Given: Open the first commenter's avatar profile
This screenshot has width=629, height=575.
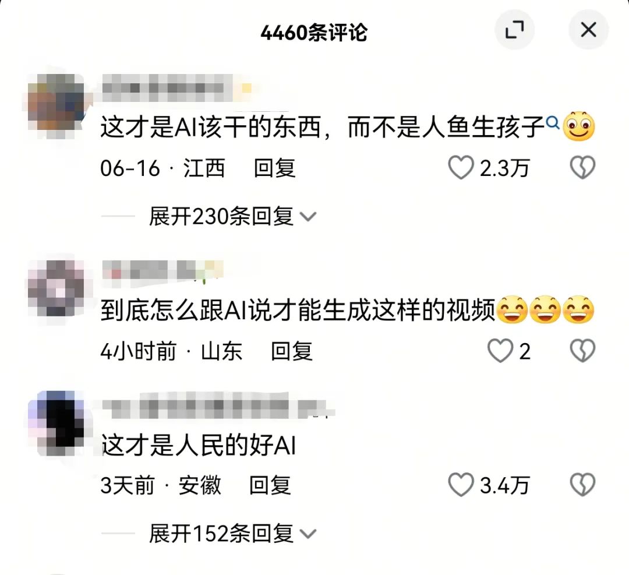Looking at the screenshot, I should click(57, 104).
